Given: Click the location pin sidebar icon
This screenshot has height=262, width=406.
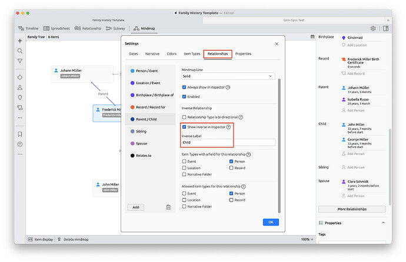Looking at the screenshot, I should (x=20, y=98).
